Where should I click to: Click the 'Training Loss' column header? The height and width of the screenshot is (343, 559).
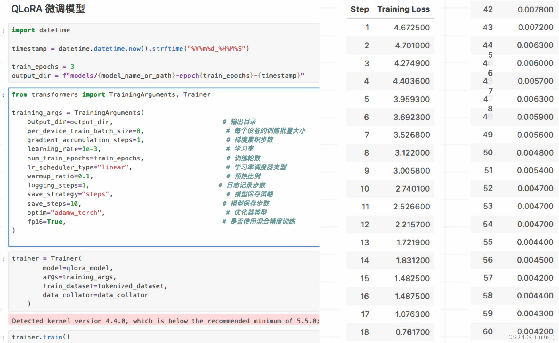pos(403,9)
